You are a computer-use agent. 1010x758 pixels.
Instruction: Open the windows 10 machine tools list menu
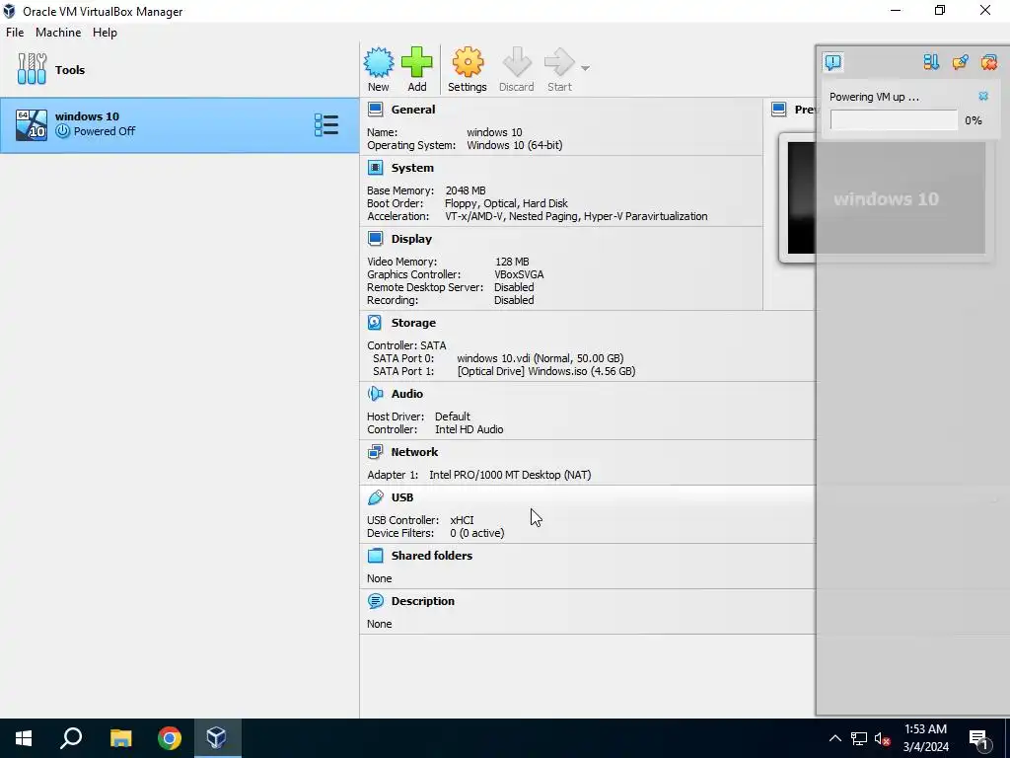tap(325, 125)
